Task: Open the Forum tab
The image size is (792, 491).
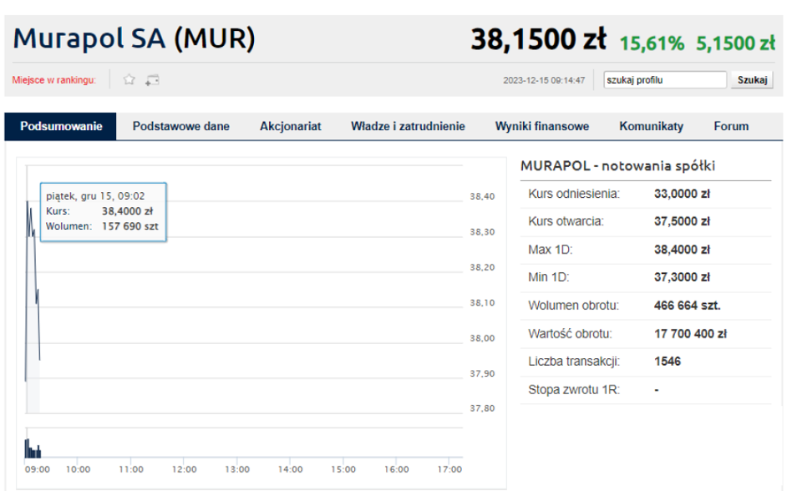Action: tap(731, 127)
